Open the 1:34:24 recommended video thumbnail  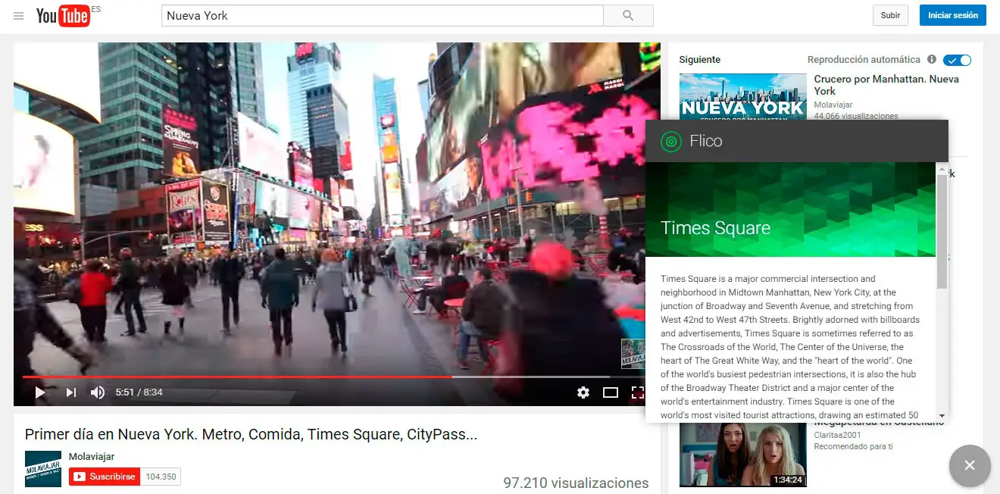click(x=742, y=453)
